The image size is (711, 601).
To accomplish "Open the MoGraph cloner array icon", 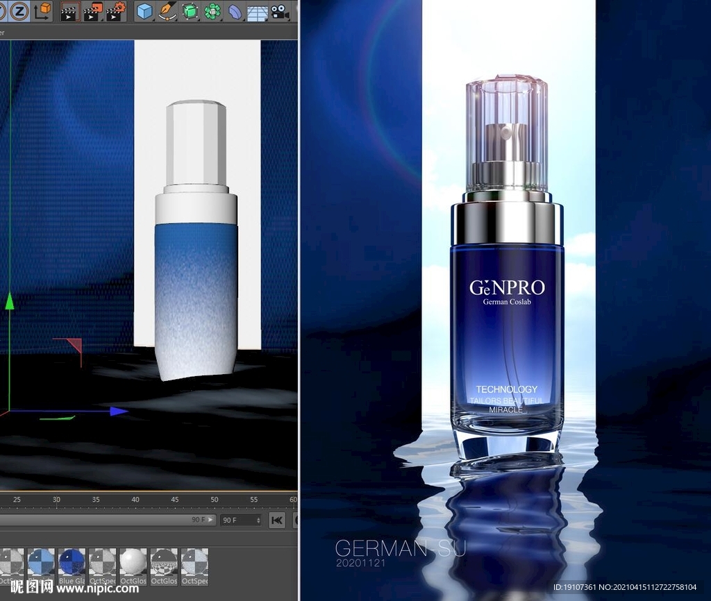I will pos(212,11).
